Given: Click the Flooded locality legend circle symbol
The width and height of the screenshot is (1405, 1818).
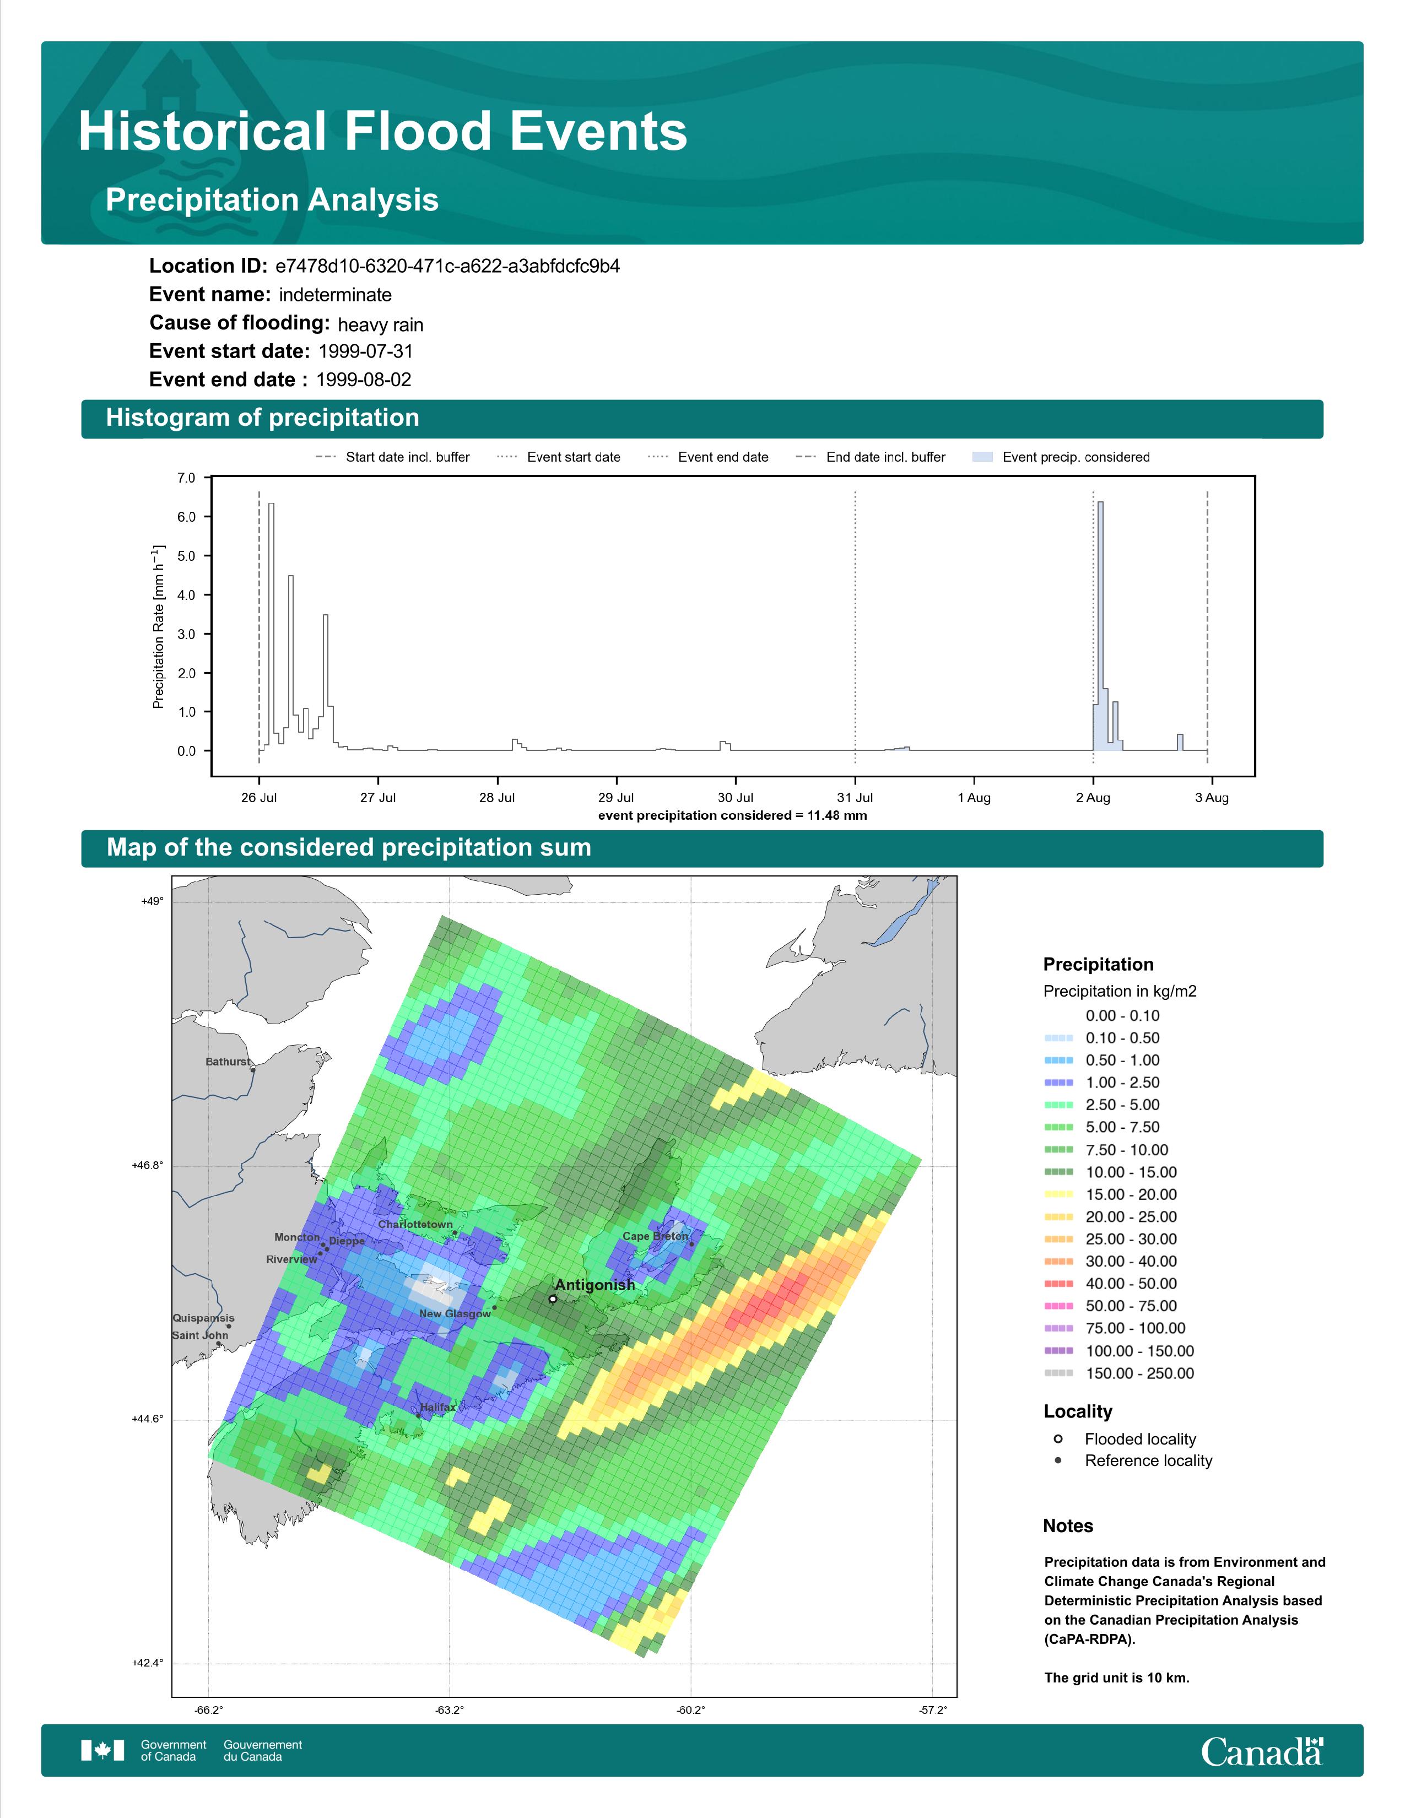Looking at the screenshot, I should click(1058, 1438).
